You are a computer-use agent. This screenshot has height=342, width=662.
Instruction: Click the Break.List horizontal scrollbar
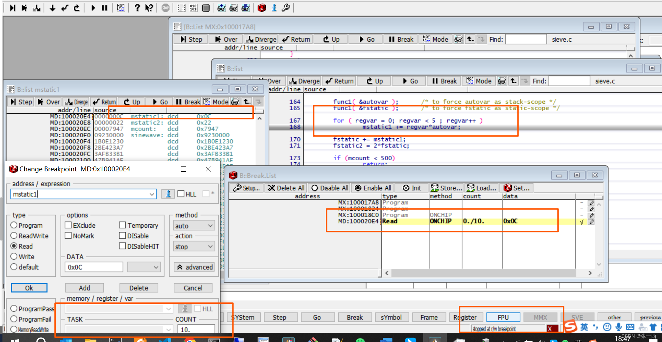[x=488, y=273]
